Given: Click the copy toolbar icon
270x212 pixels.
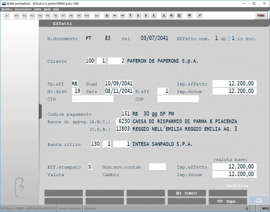Looking at the screenshot, I should [171, 16].
